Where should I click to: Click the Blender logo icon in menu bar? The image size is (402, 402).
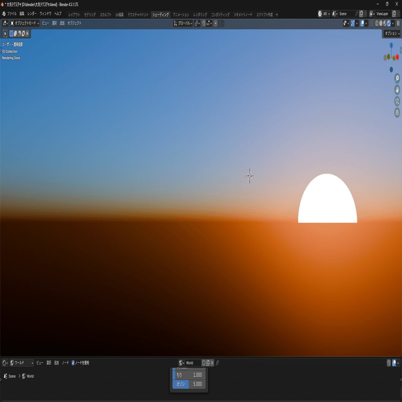(3, 14)
